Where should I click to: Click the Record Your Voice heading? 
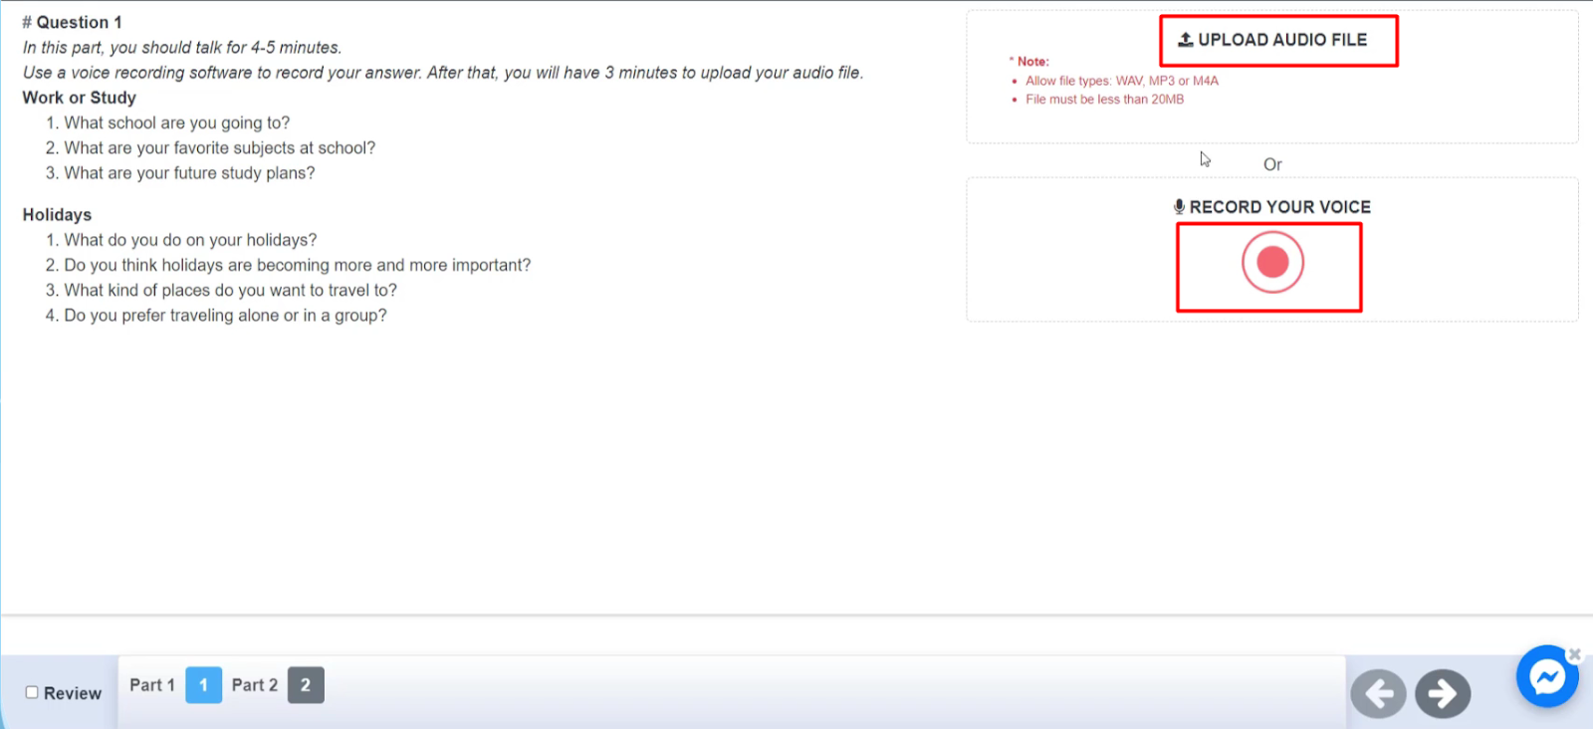[1272, 207]
